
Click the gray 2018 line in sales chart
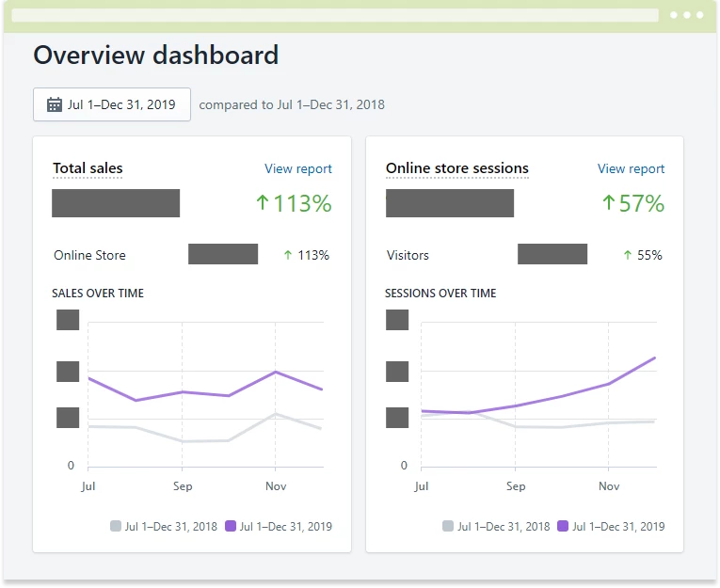click(x=205, y=440)
